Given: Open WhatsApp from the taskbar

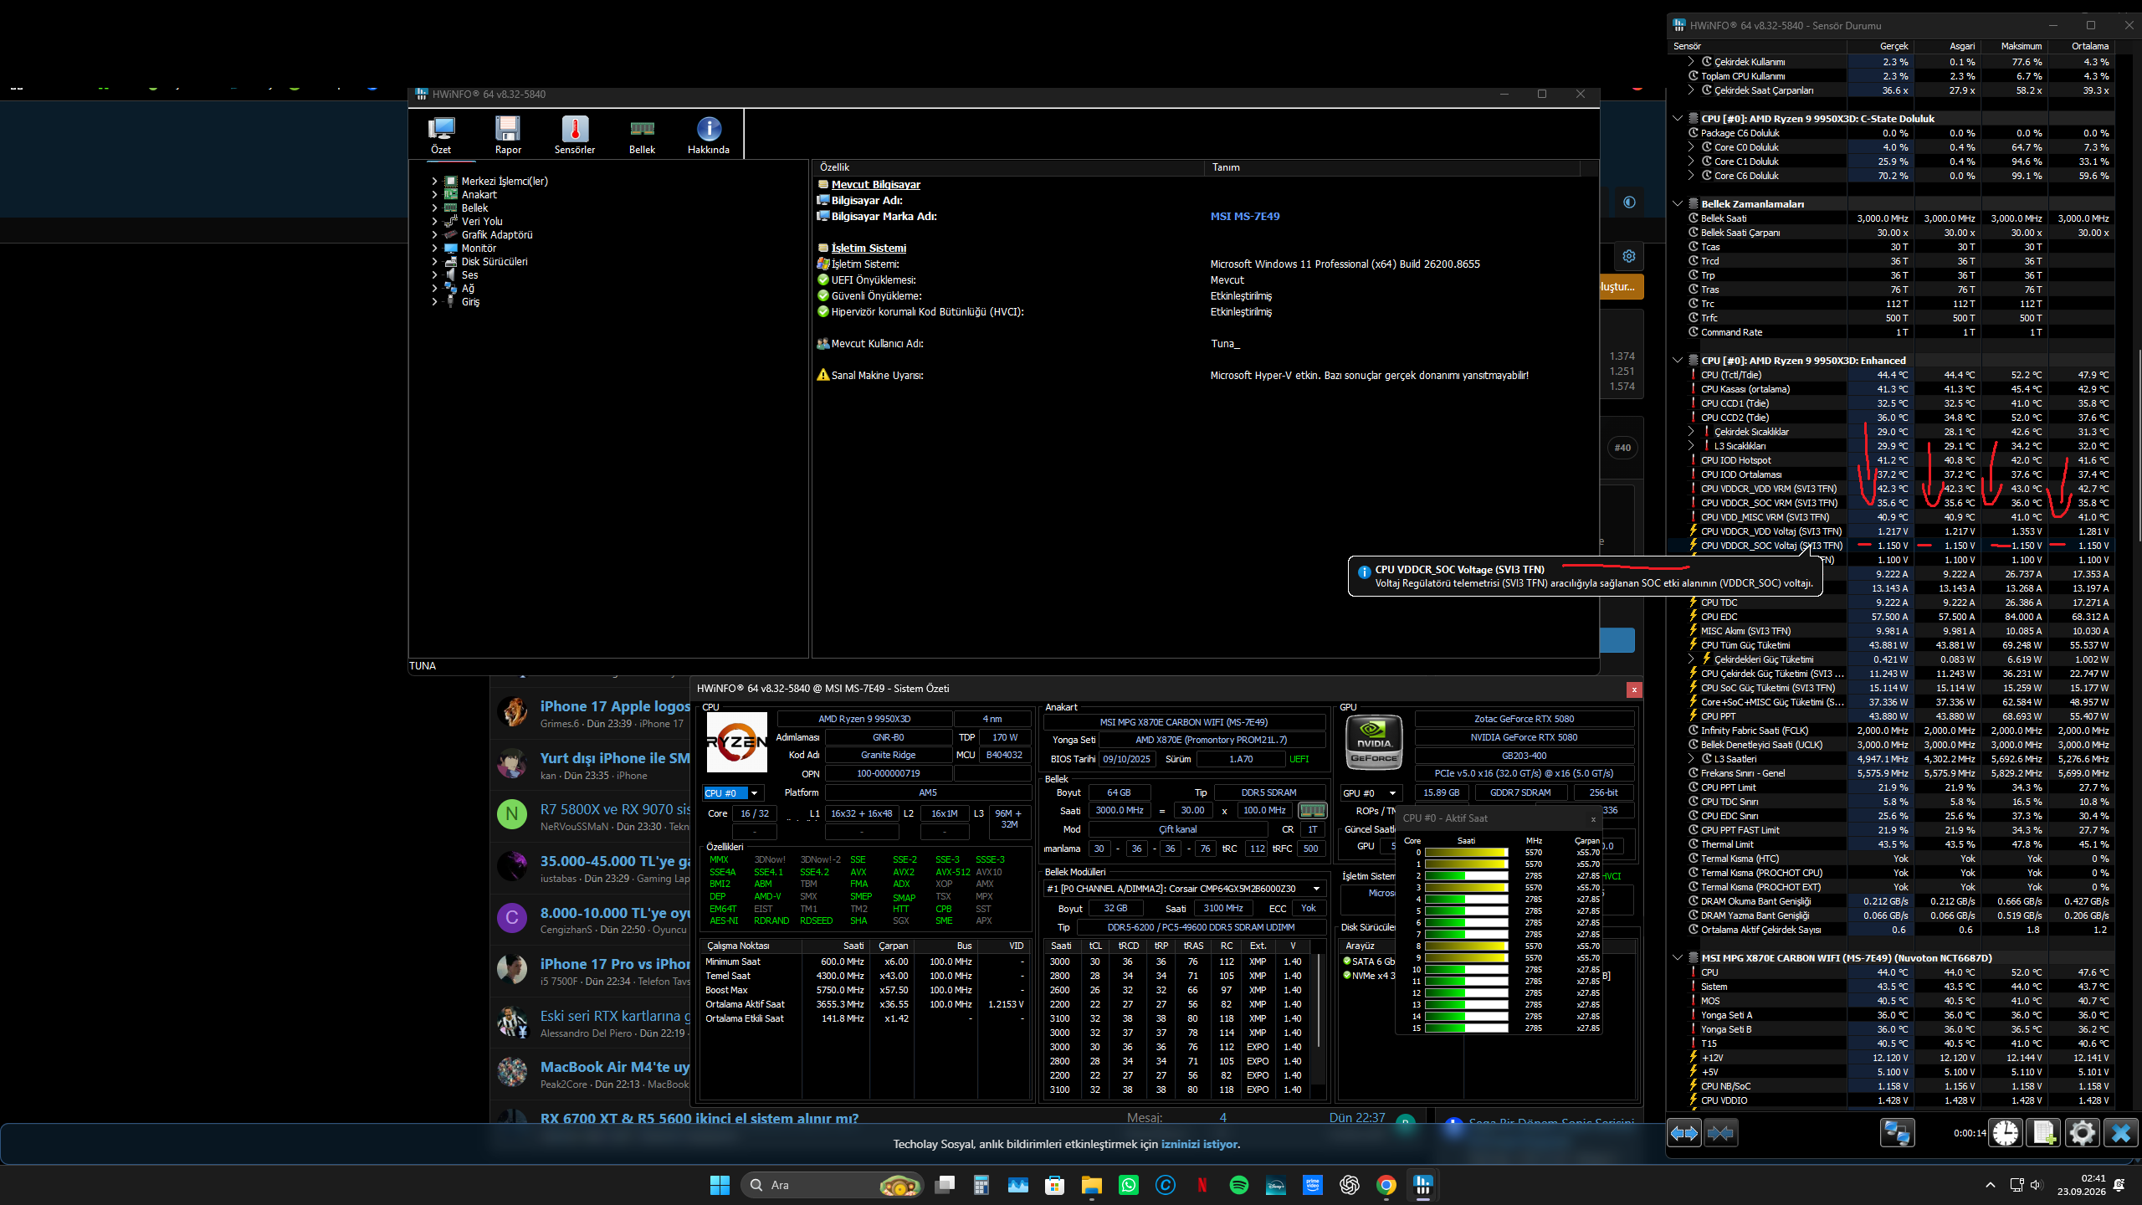Looking at the screenshot, I should coord(1129,1185).
